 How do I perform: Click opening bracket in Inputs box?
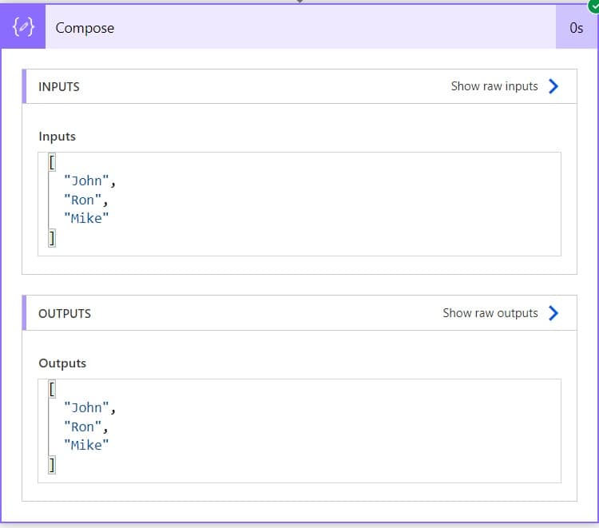[x=52, y=162]
